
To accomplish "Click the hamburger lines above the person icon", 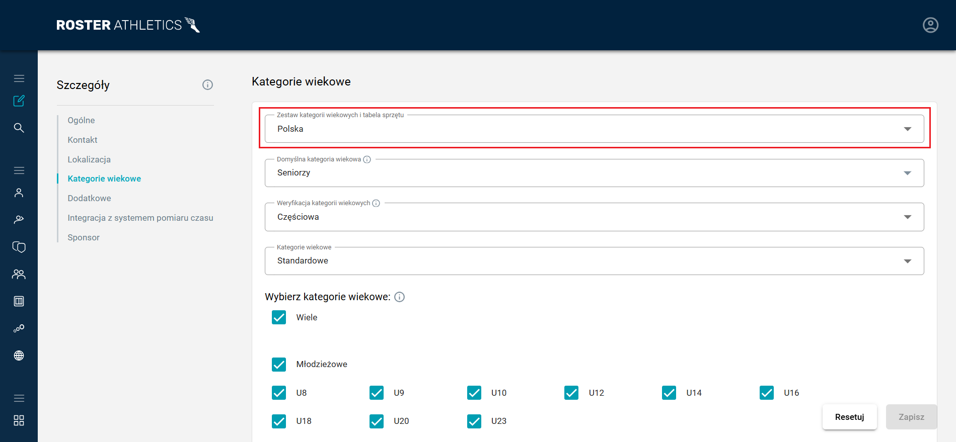I will coord(19,170).
